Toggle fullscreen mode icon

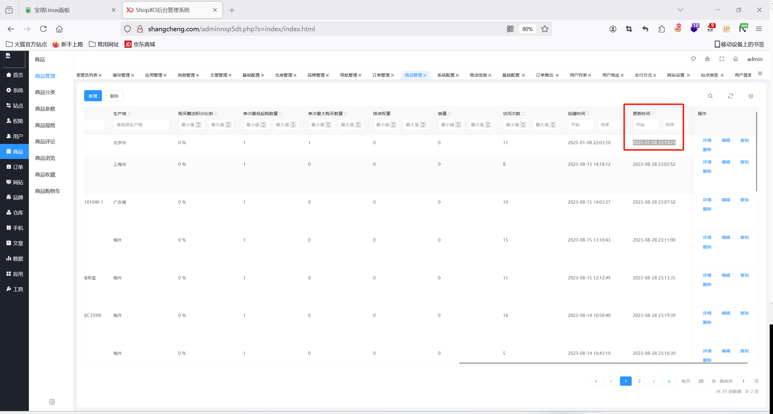(x=722, y=59)
